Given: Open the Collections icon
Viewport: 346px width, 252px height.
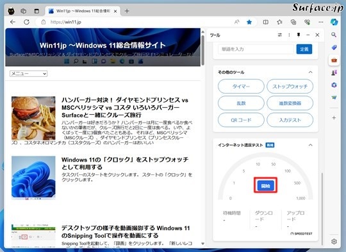Looking at the screenshot, I should (x=293, y=22).
